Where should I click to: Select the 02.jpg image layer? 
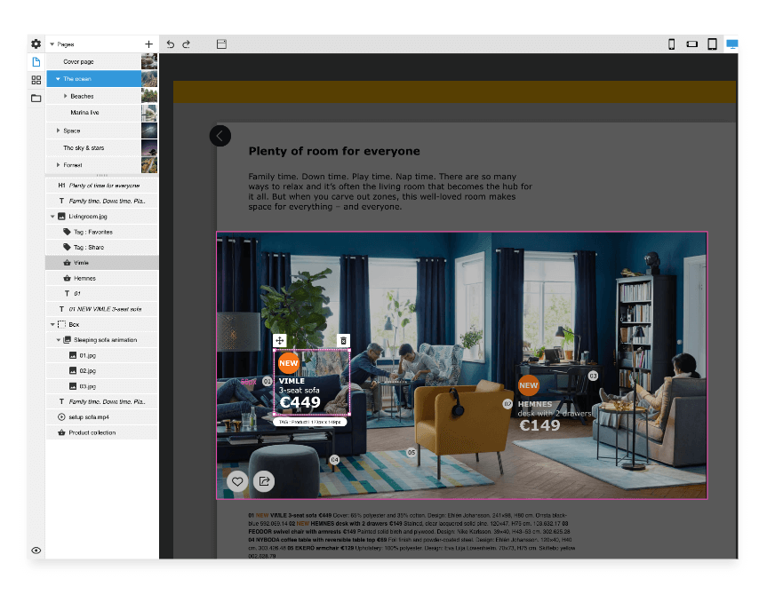click(102, 370)
